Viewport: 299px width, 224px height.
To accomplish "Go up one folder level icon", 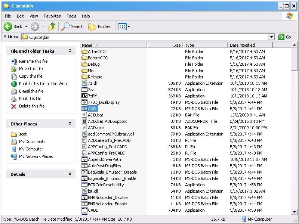I will [52, 27].
